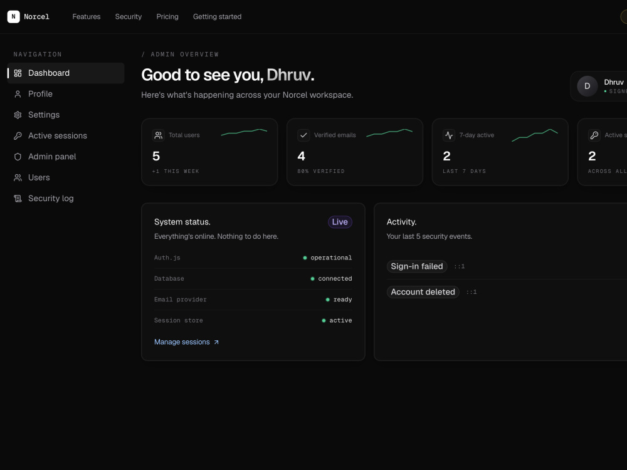The width and height of the screenshot is (627, 470).
Task: Click the 'ready' status text
Action: click(343, 300)
